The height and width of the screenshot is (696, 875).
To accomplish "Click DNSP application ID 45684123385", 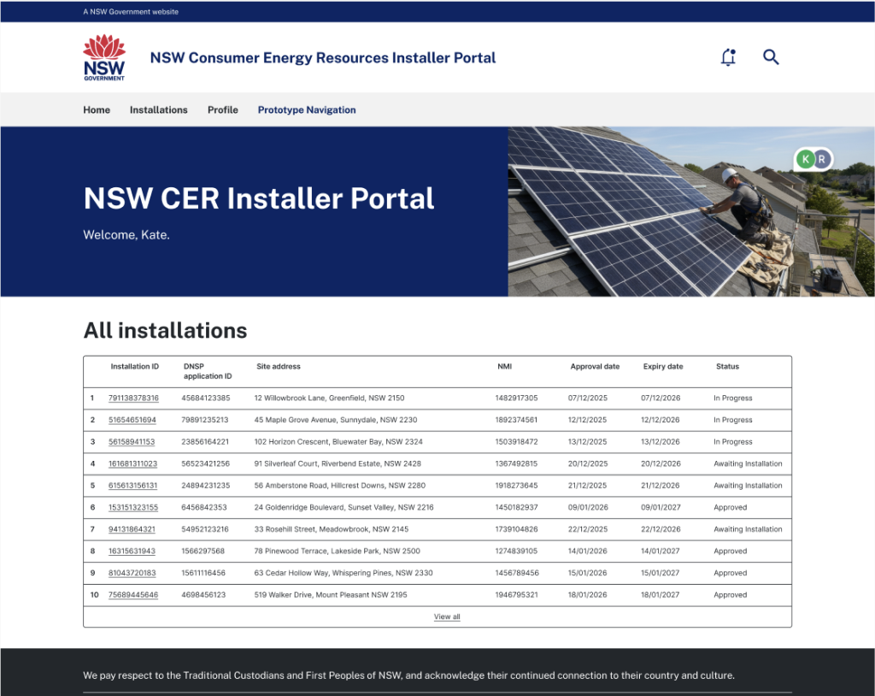I will (205, 398).
